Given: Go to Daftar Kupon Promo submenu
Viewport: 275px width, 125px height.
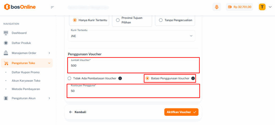Looking at the screenshot, I should pos(26,72).
